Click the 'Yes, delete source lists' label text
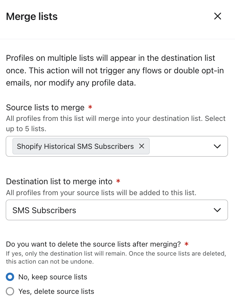The image size is (235, 299). [x=56, y=291]
